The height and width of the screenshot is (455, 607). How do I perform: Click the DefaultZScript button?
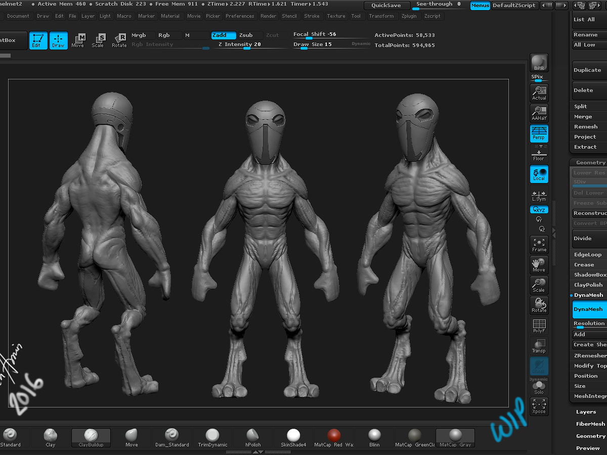[514, 5]
